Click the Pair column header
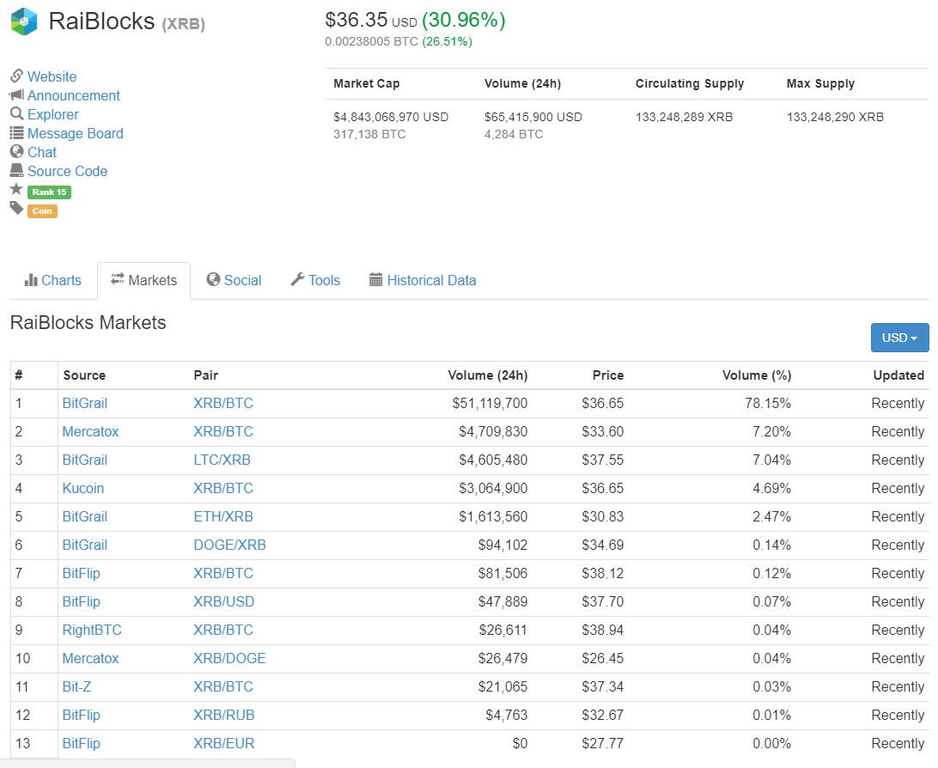 click(x=206, y=375)
